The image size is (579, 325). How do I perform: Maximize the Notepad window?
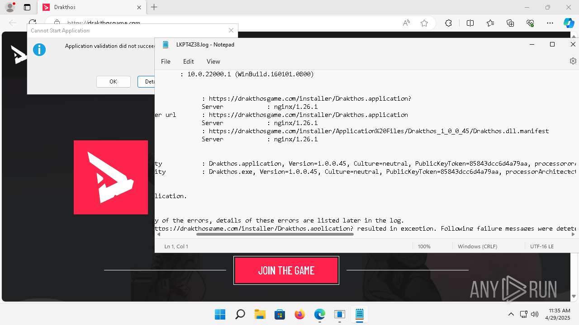pos(552,44)
